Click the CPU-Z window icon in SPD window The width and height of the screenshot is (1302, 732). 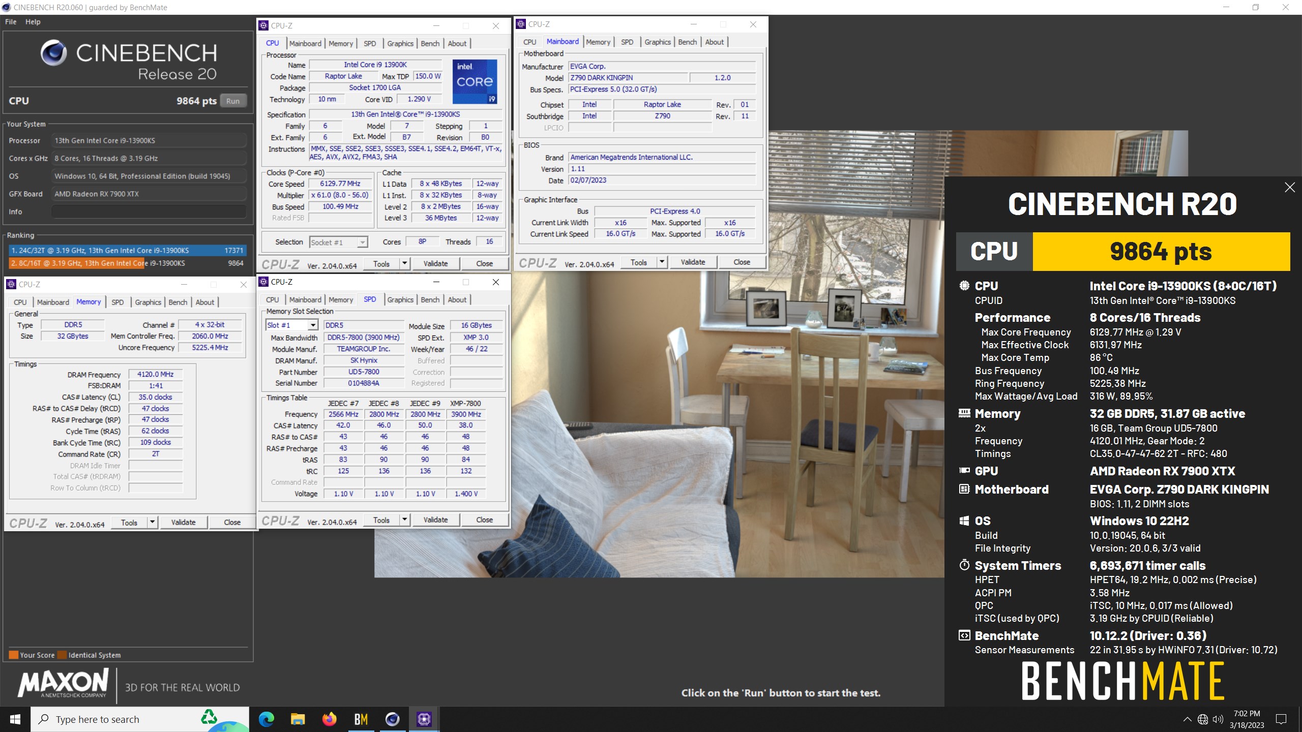coord(263,282)
